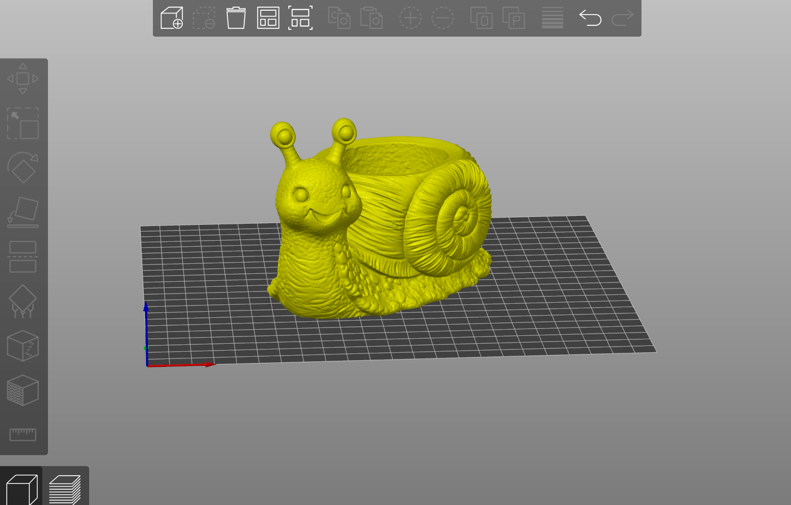Click the Copy icon in top toolbar
Screen dimensions: 791x505
click(x=339, y=18)
